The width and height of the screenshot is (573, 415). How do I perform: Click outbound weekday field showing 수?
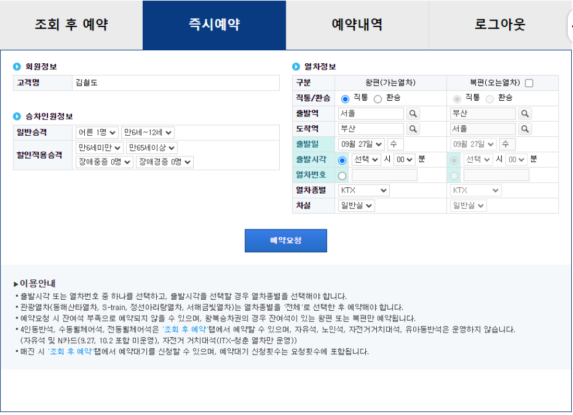pos(396,145)
